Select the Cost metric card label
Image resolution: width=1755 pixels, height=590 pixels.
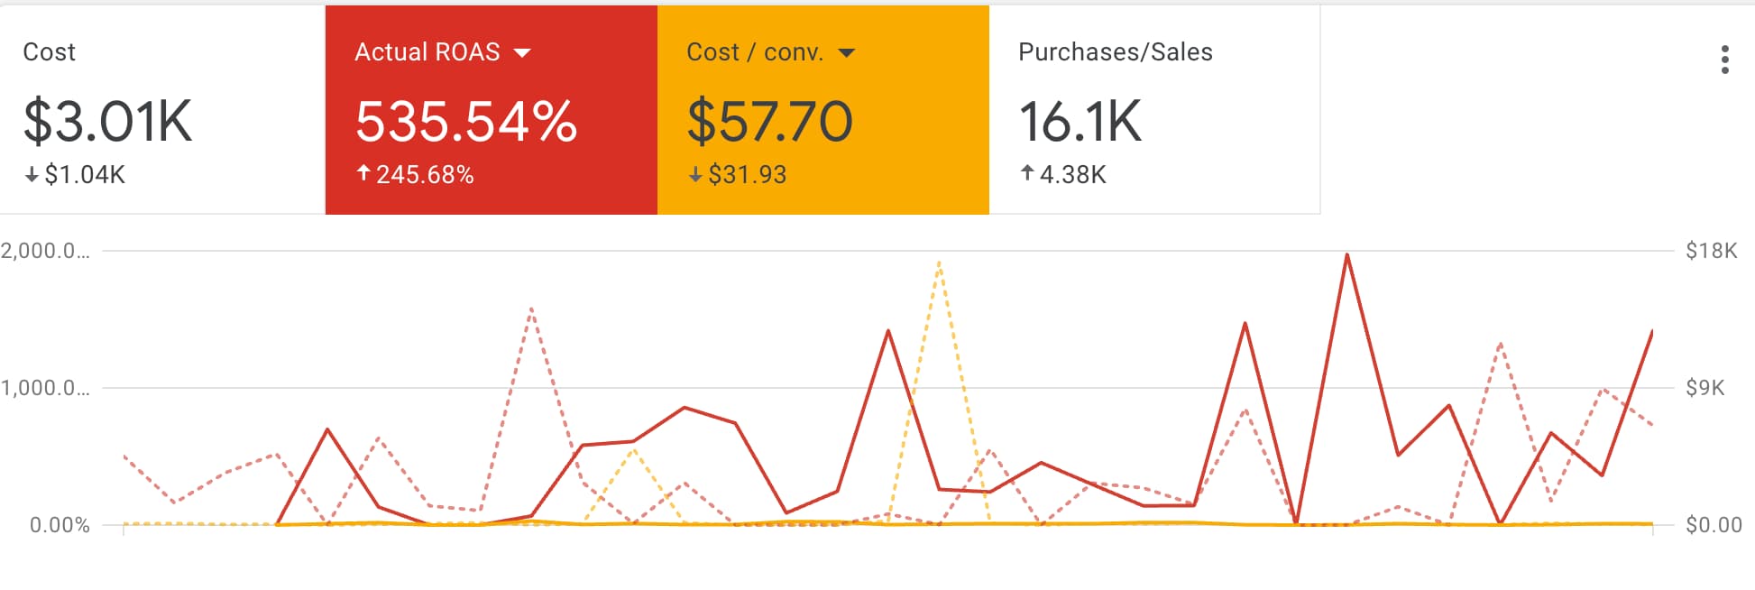pos(49,52)
